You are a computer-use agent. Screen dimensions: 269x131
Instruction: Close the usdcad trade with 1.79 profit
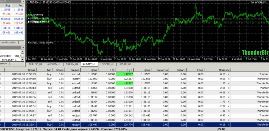pos(229,102)
